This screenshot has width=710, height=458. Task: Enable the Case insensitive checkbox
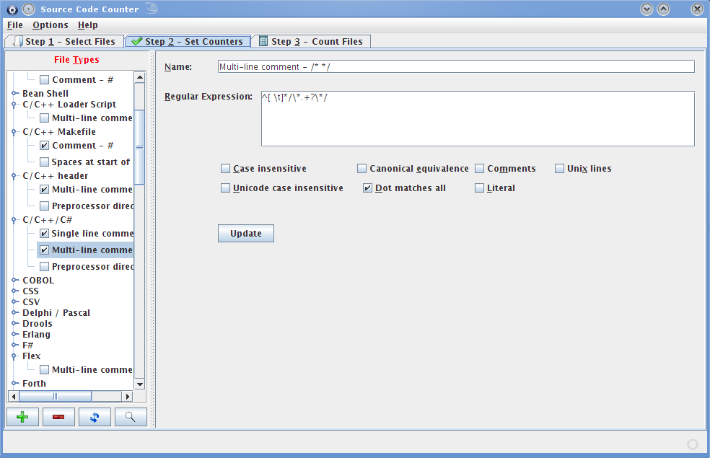(x=225, y=169)
